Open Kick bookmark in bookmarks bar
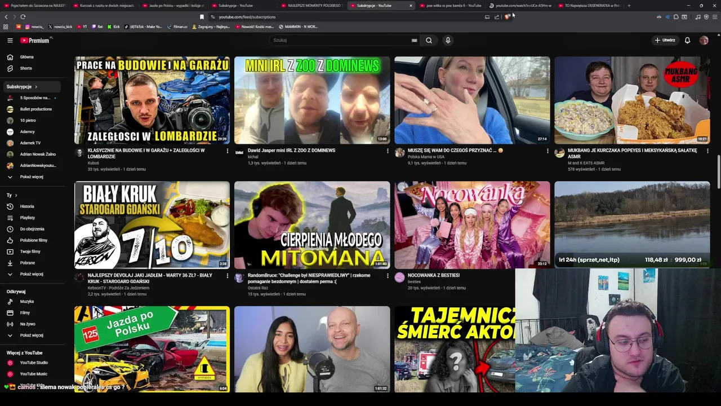 113,27
